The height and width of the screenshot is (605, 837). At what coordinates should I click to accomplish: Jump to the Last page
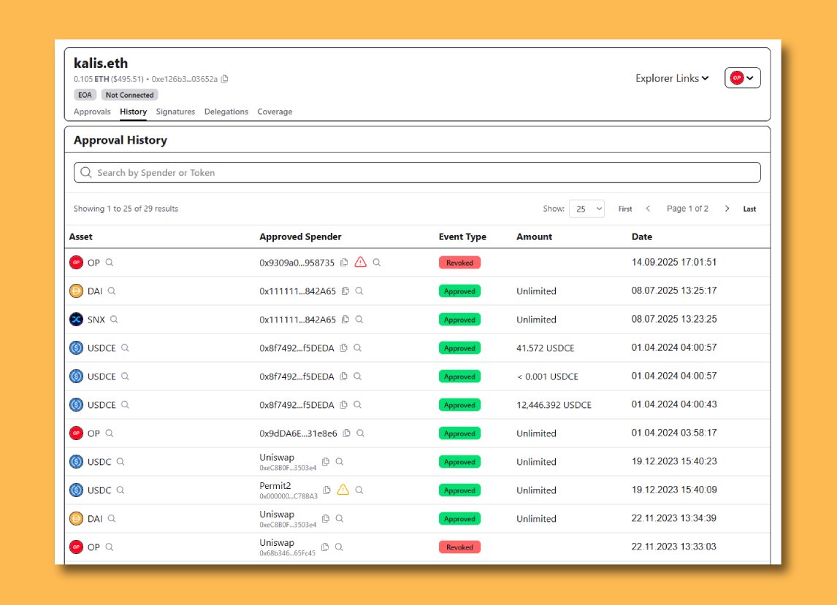tap(749, 209)
